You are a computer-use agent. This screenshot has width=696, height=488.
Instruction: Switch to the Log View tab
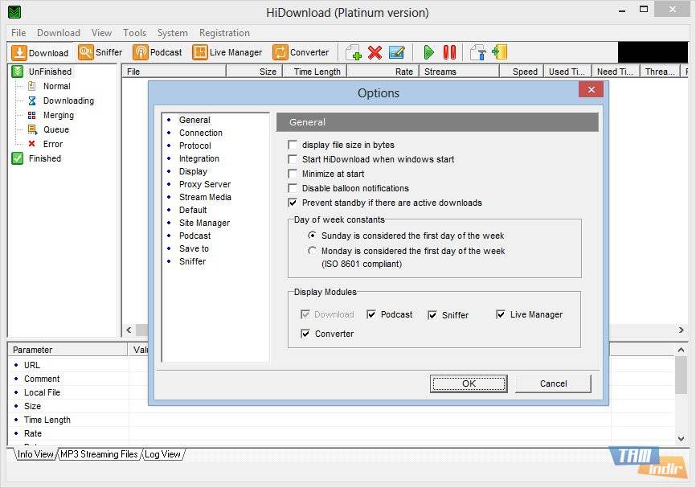point(162,454)
